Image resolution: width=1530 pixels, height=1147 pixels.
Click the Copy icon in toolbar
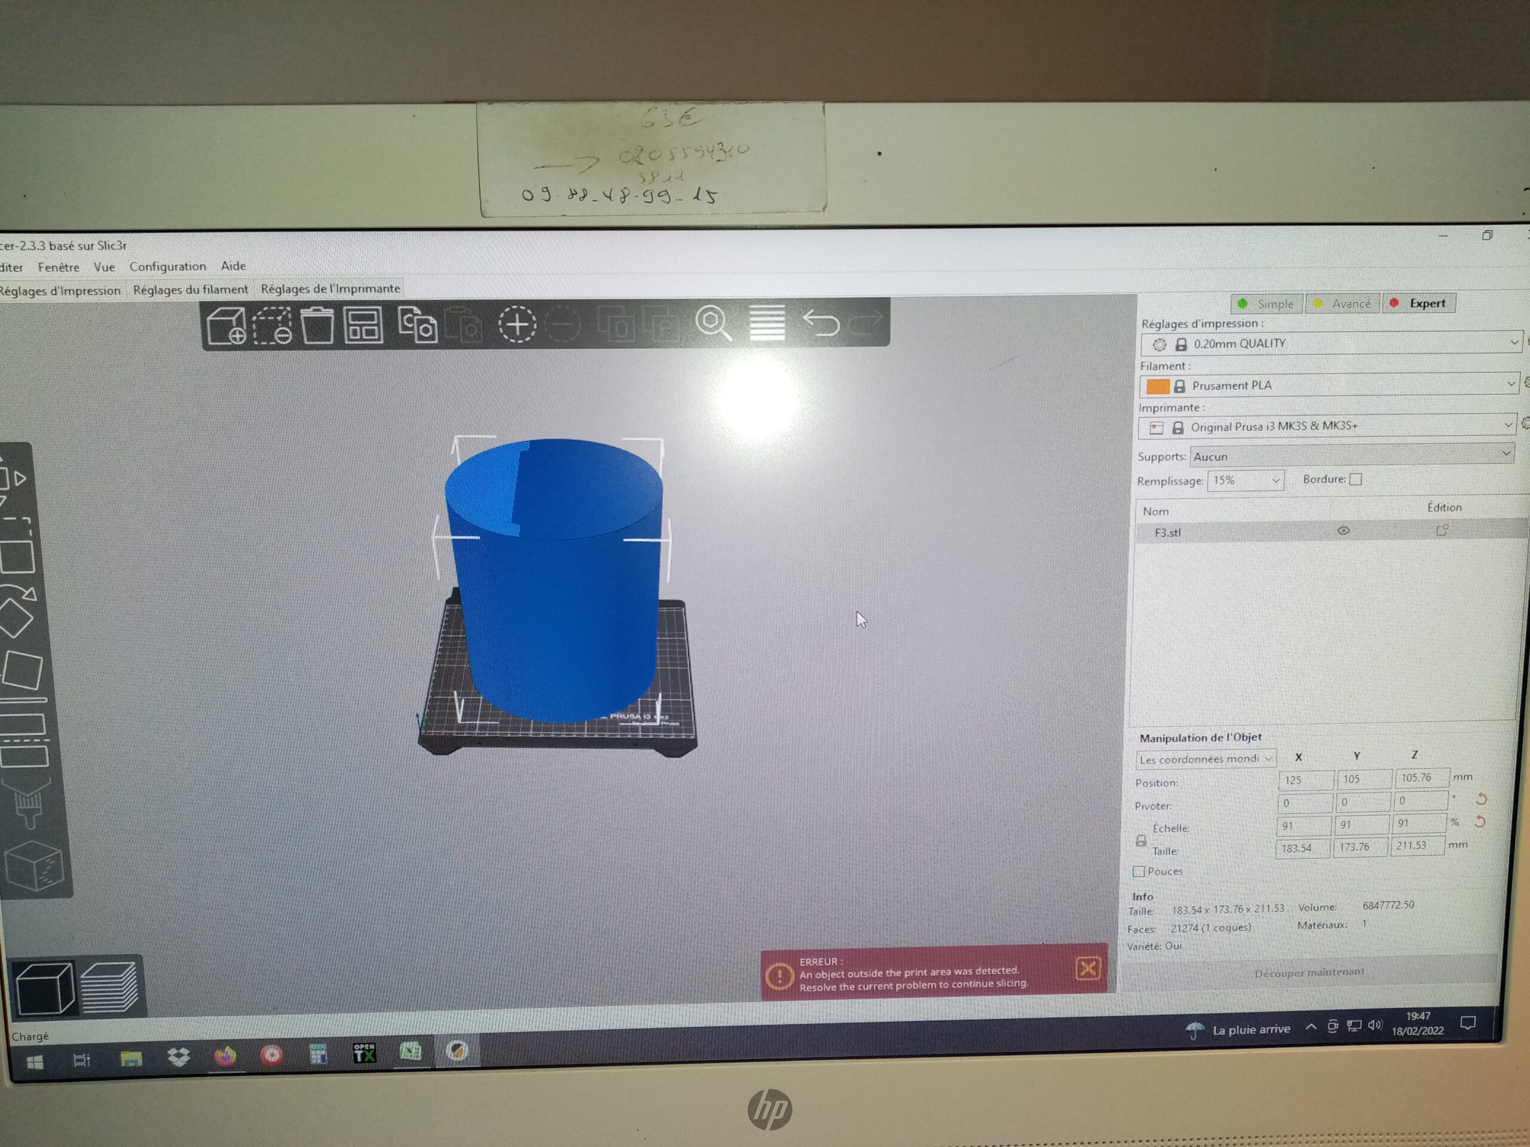coord(417,324)
